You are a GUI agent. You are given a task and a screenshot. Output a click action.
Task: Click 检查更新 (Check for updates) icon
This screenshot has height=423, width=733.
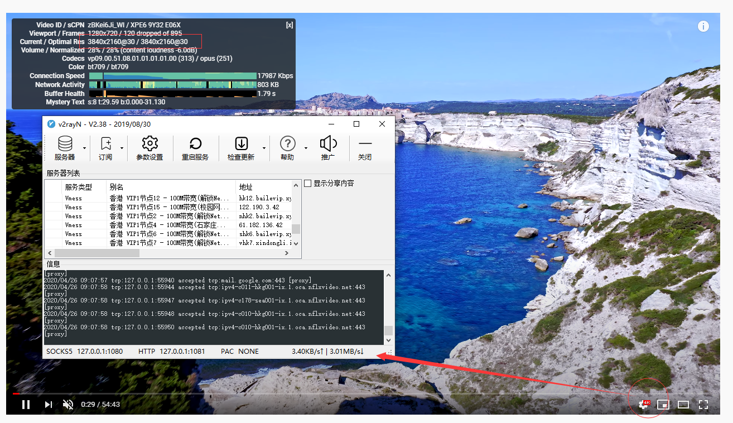[241, 148]
